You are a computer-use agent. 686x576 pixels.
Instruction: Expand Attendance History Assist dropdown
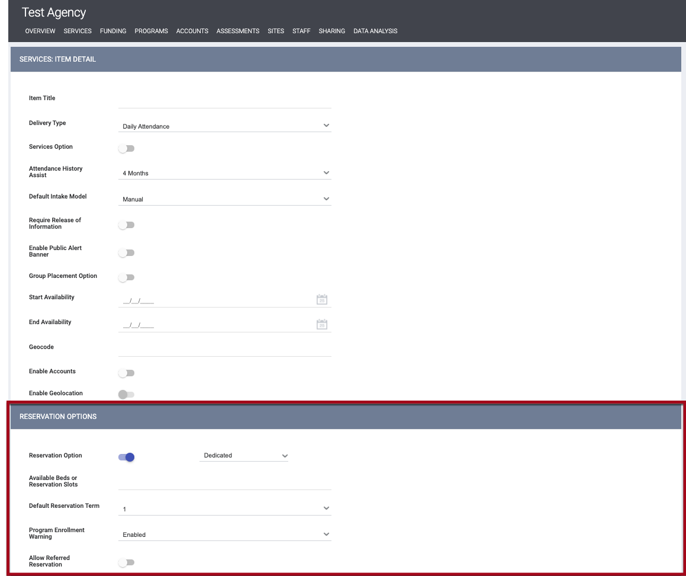pos(224,173)
